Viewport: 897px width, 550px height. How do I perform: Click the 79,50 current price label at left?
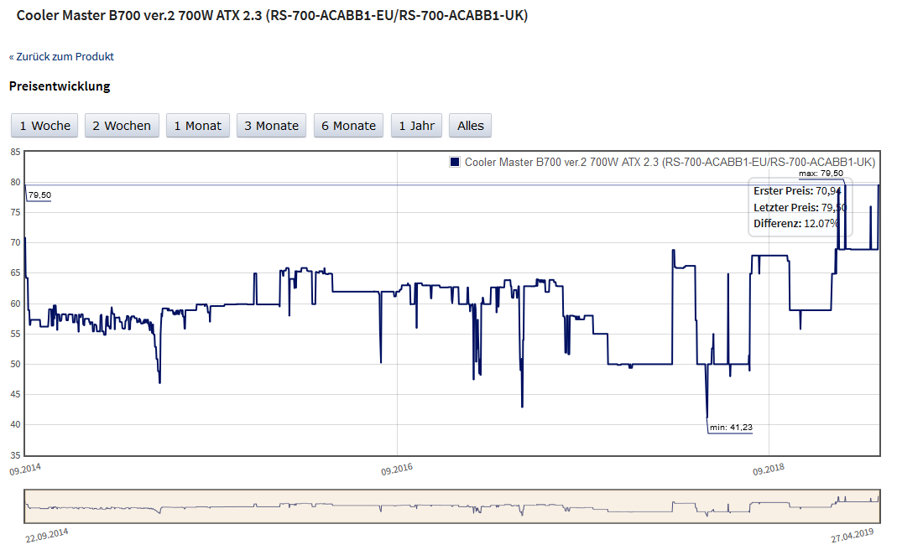pyautogui.click(x=39, y=195)
